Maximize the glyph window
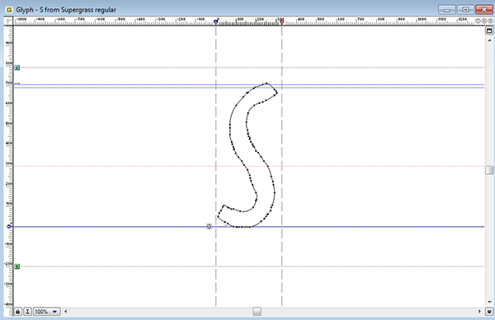Image resolution: width=495 pixels, height=320 pixels. pos(465,9)
